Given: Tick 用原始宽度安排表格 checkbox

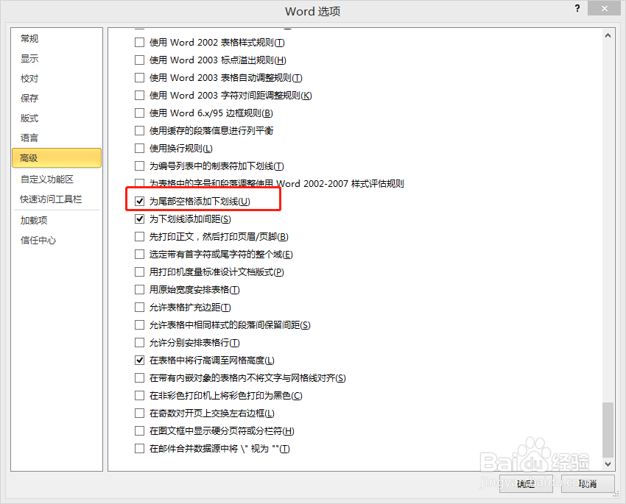Looking at the screenshot, I should [x=139, y=289].
